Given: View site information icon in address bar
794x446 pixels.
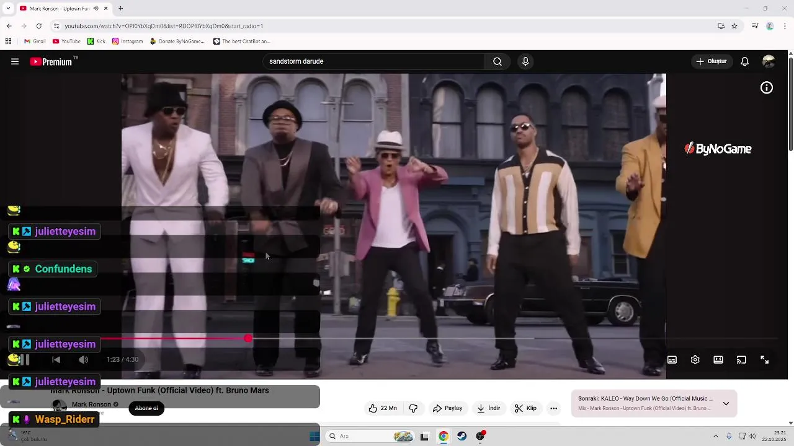Looking at the screenshot, I should click(56, 26).
